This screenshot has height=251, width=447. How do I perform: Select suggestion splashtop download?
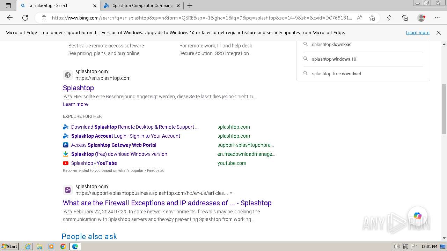click(x=332, y=44)
